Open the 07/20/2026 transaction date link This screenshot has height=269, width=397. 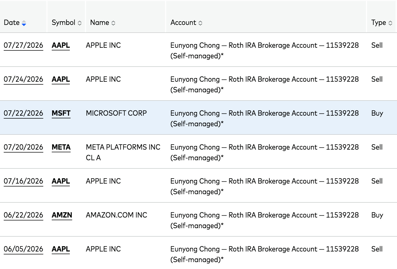(x=23, y=147)
